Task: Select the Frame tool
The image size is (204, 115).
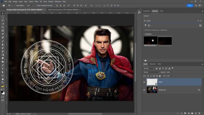Action: pyautogui.click(x=3, y=31)
